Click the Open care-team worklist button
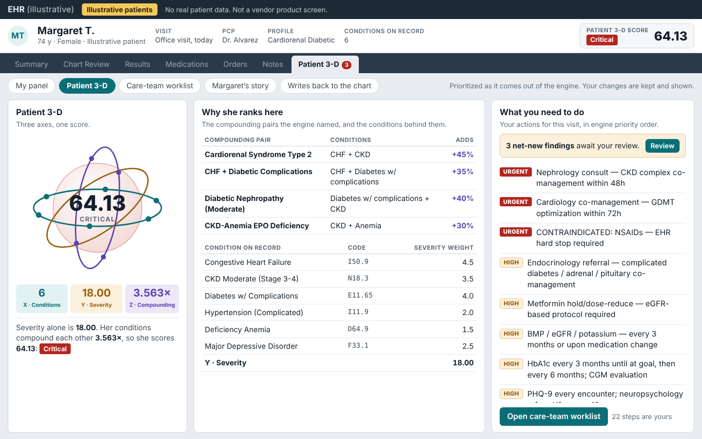The image size is (702, 439). coord(554,417)
